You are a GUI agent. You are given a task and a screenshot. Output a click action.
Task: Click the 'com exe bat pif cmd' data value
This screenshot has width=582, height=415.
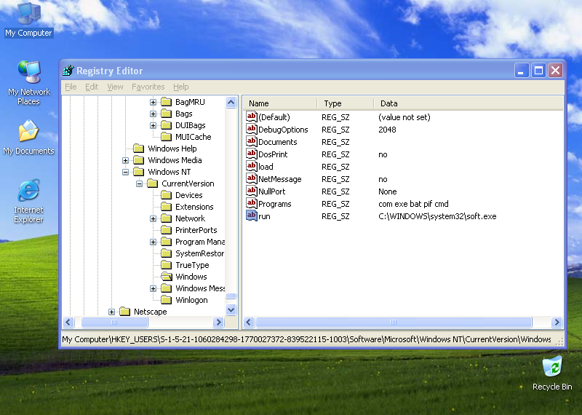413,204
